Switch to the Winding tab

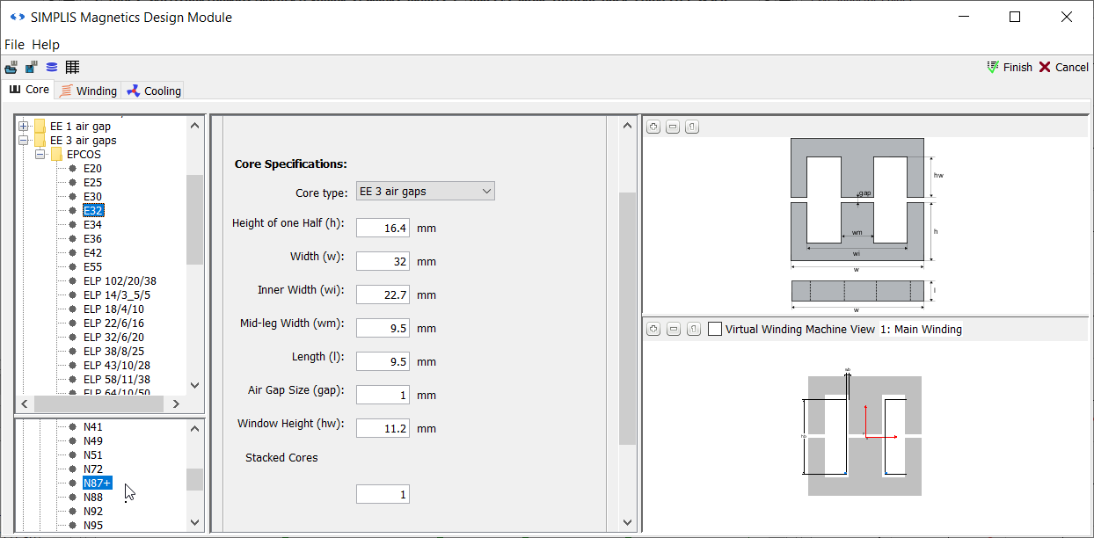pos(88,91)
